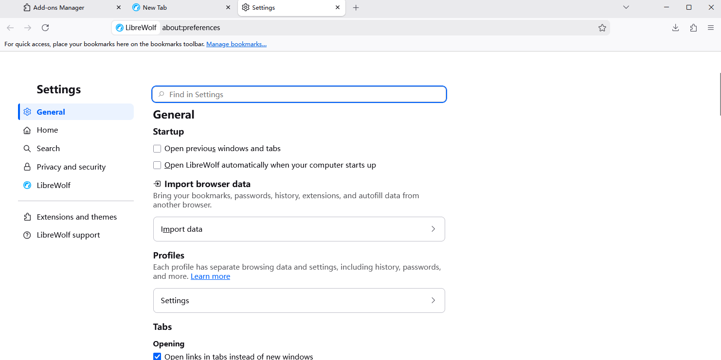This screenshot has height=360, width=721.
Task: Open Privacy and security settings
Action: [76, 167]
